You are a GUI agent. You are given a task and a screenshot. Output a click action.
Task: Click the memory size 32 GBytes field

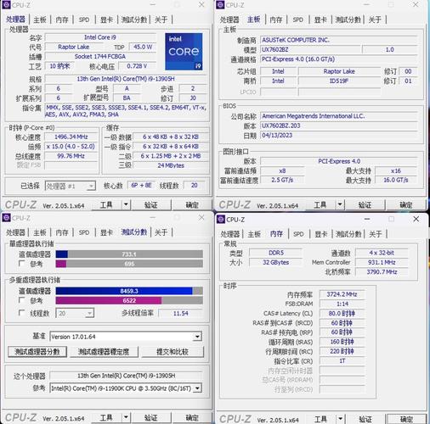point(276,262)
